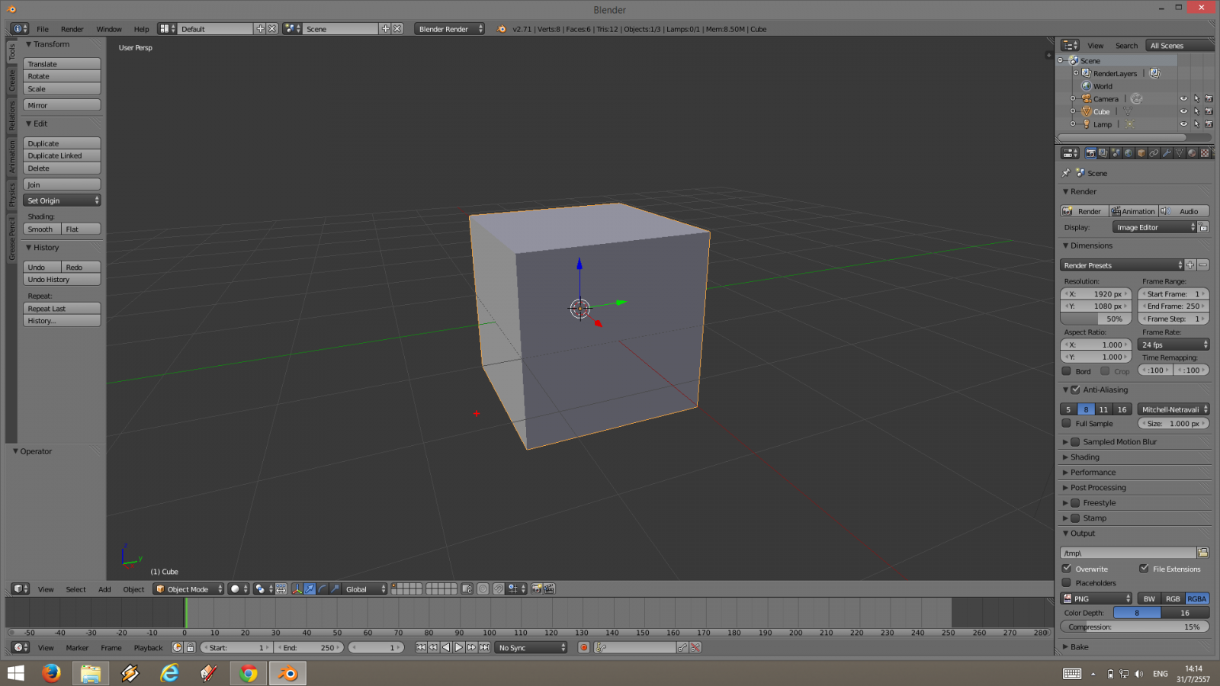Open the Object properties cube tab
This screenshot has width=1220, height=686.
point(1141,153)
